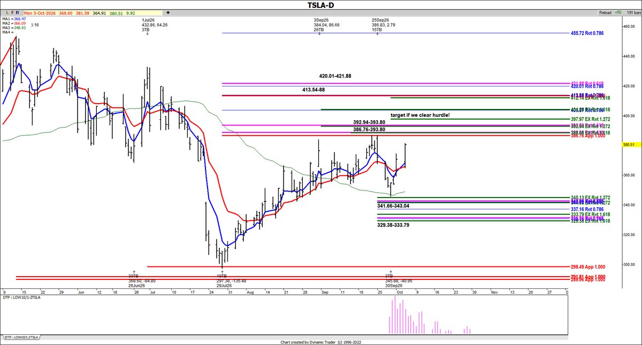The height and width of the screenshot is (345, 642).
Task: Click the Aug label on date axis
Action: (251, 293)
